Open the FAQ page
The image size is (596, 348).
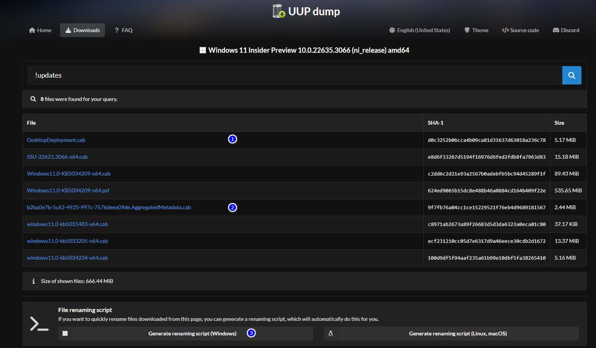coord(123,30)
